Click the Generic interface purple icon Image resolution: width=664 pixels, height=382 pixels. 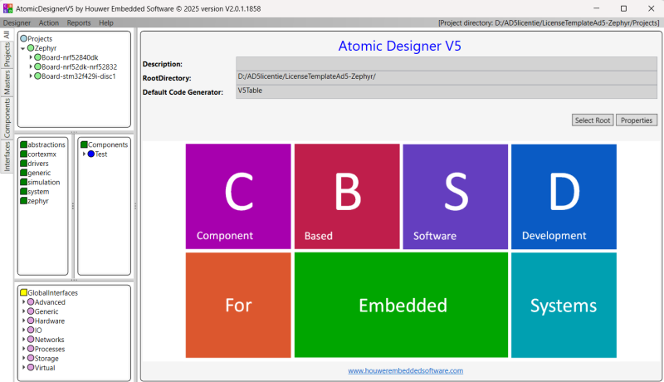point(31,311)
